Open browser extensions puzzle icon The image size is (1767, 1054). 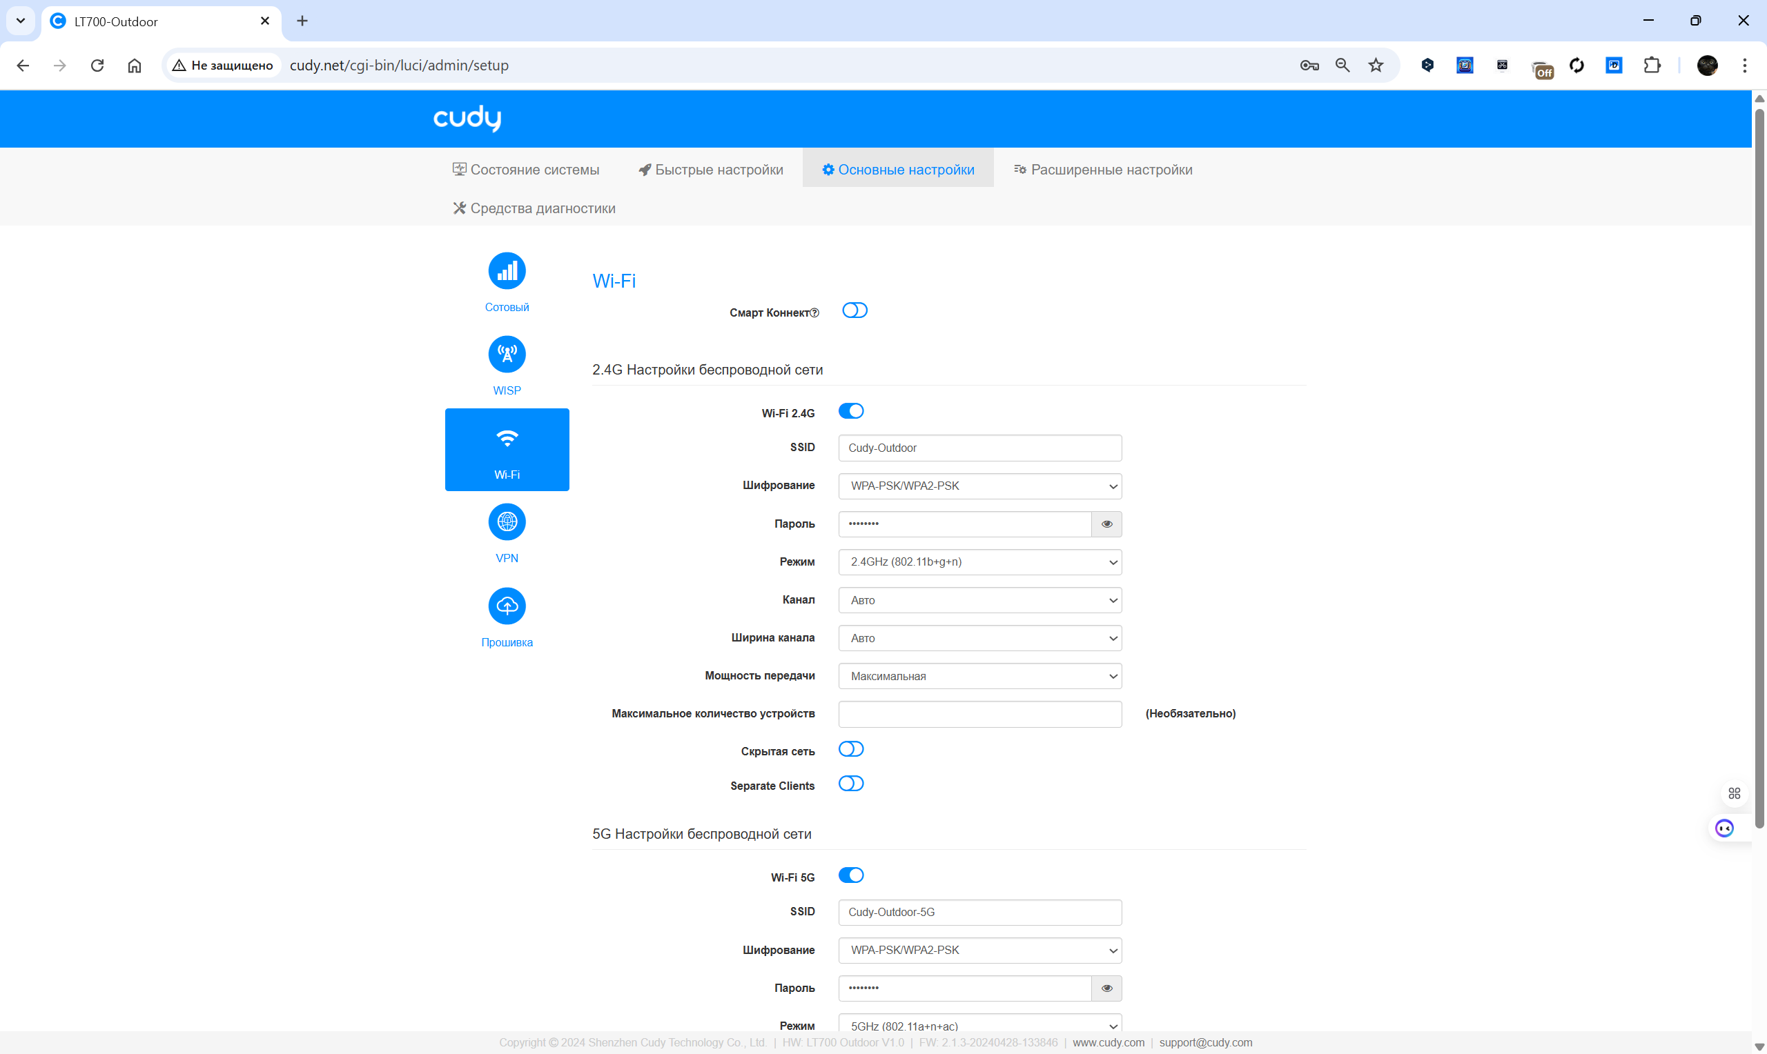pyautogui.click(x=1652, y=66)
